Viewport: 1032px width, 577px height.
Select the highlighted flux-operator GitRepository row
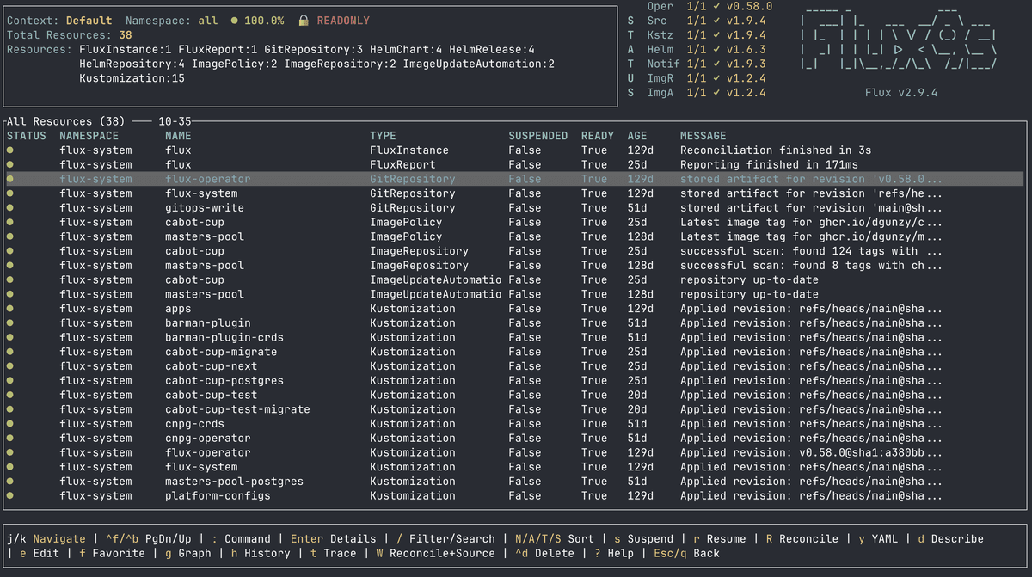click(x=514, y=179)
